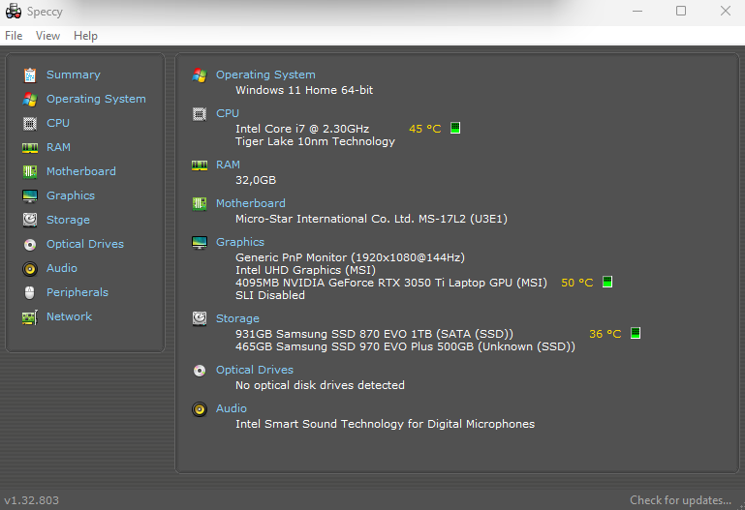Click the RAM icon in main panel
745x510 pixels.
[x=200, y=165]
